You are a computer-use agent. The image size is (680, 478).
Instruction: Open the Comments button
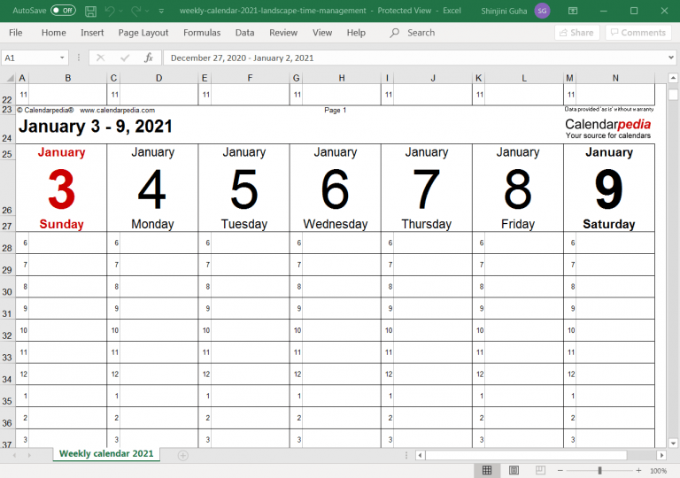click(637, 33)
